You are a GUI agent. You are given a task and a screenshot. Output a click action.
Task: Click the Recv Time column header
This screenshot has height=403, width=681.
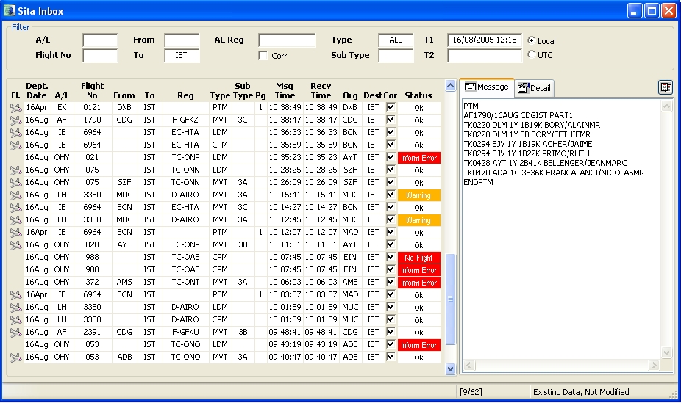point(321,90)
